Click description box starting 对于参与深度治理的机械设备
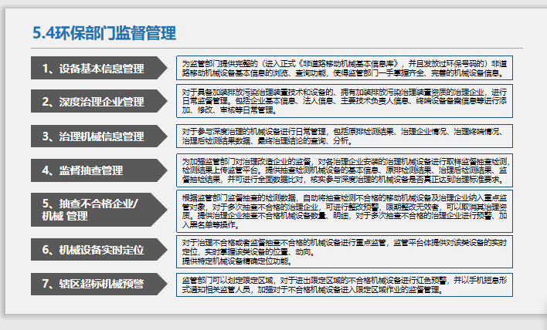 tap(345, 136)
